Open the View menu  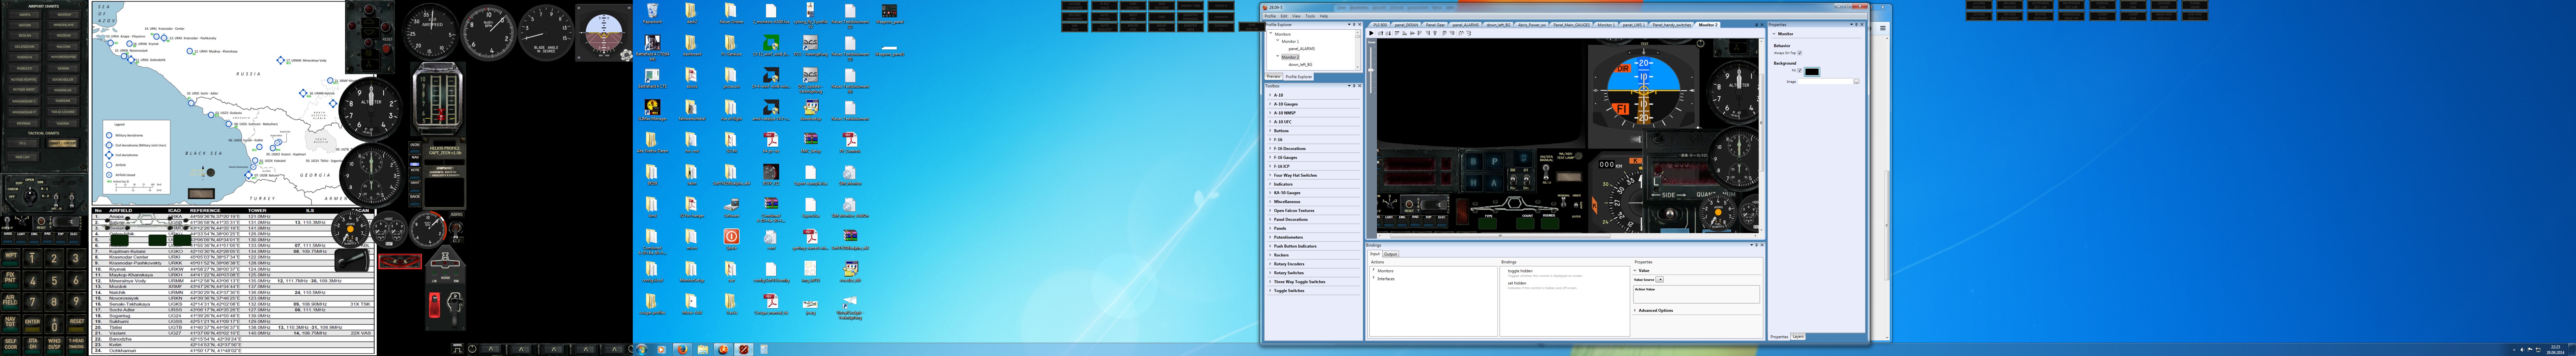(x=1296, y=16)
